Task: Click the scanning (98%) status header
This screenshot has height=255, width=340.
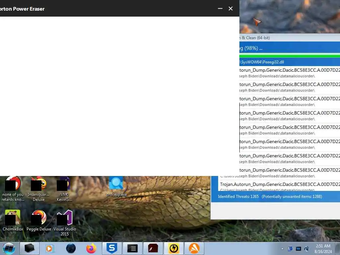Action: pos(290,48)
